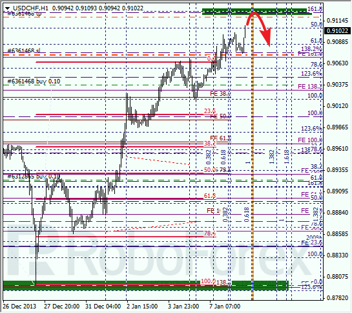Select the #6361468 buy 0.10 order label
This screenshot has width=352, height=313.
[x=34, y=81]
